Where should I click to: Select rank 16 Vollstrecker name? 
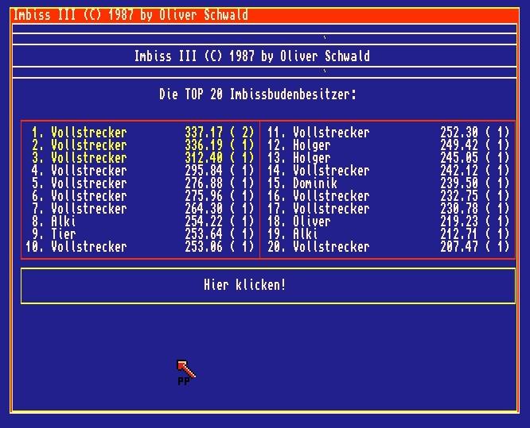pyautogui.click(x=331, y=196)
